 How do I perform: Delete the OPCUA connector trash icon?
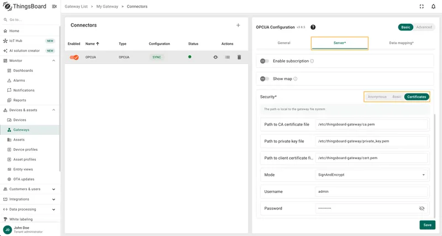239,57
